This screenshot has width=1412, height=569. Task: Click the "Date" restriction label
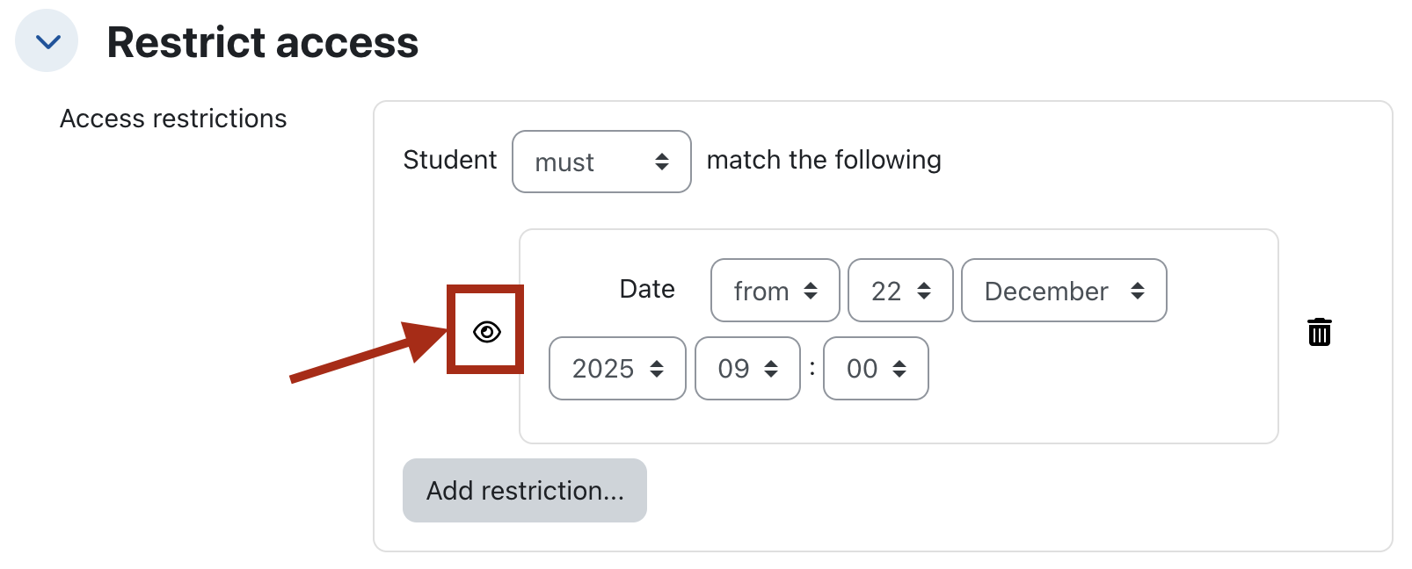click(647, 289)
